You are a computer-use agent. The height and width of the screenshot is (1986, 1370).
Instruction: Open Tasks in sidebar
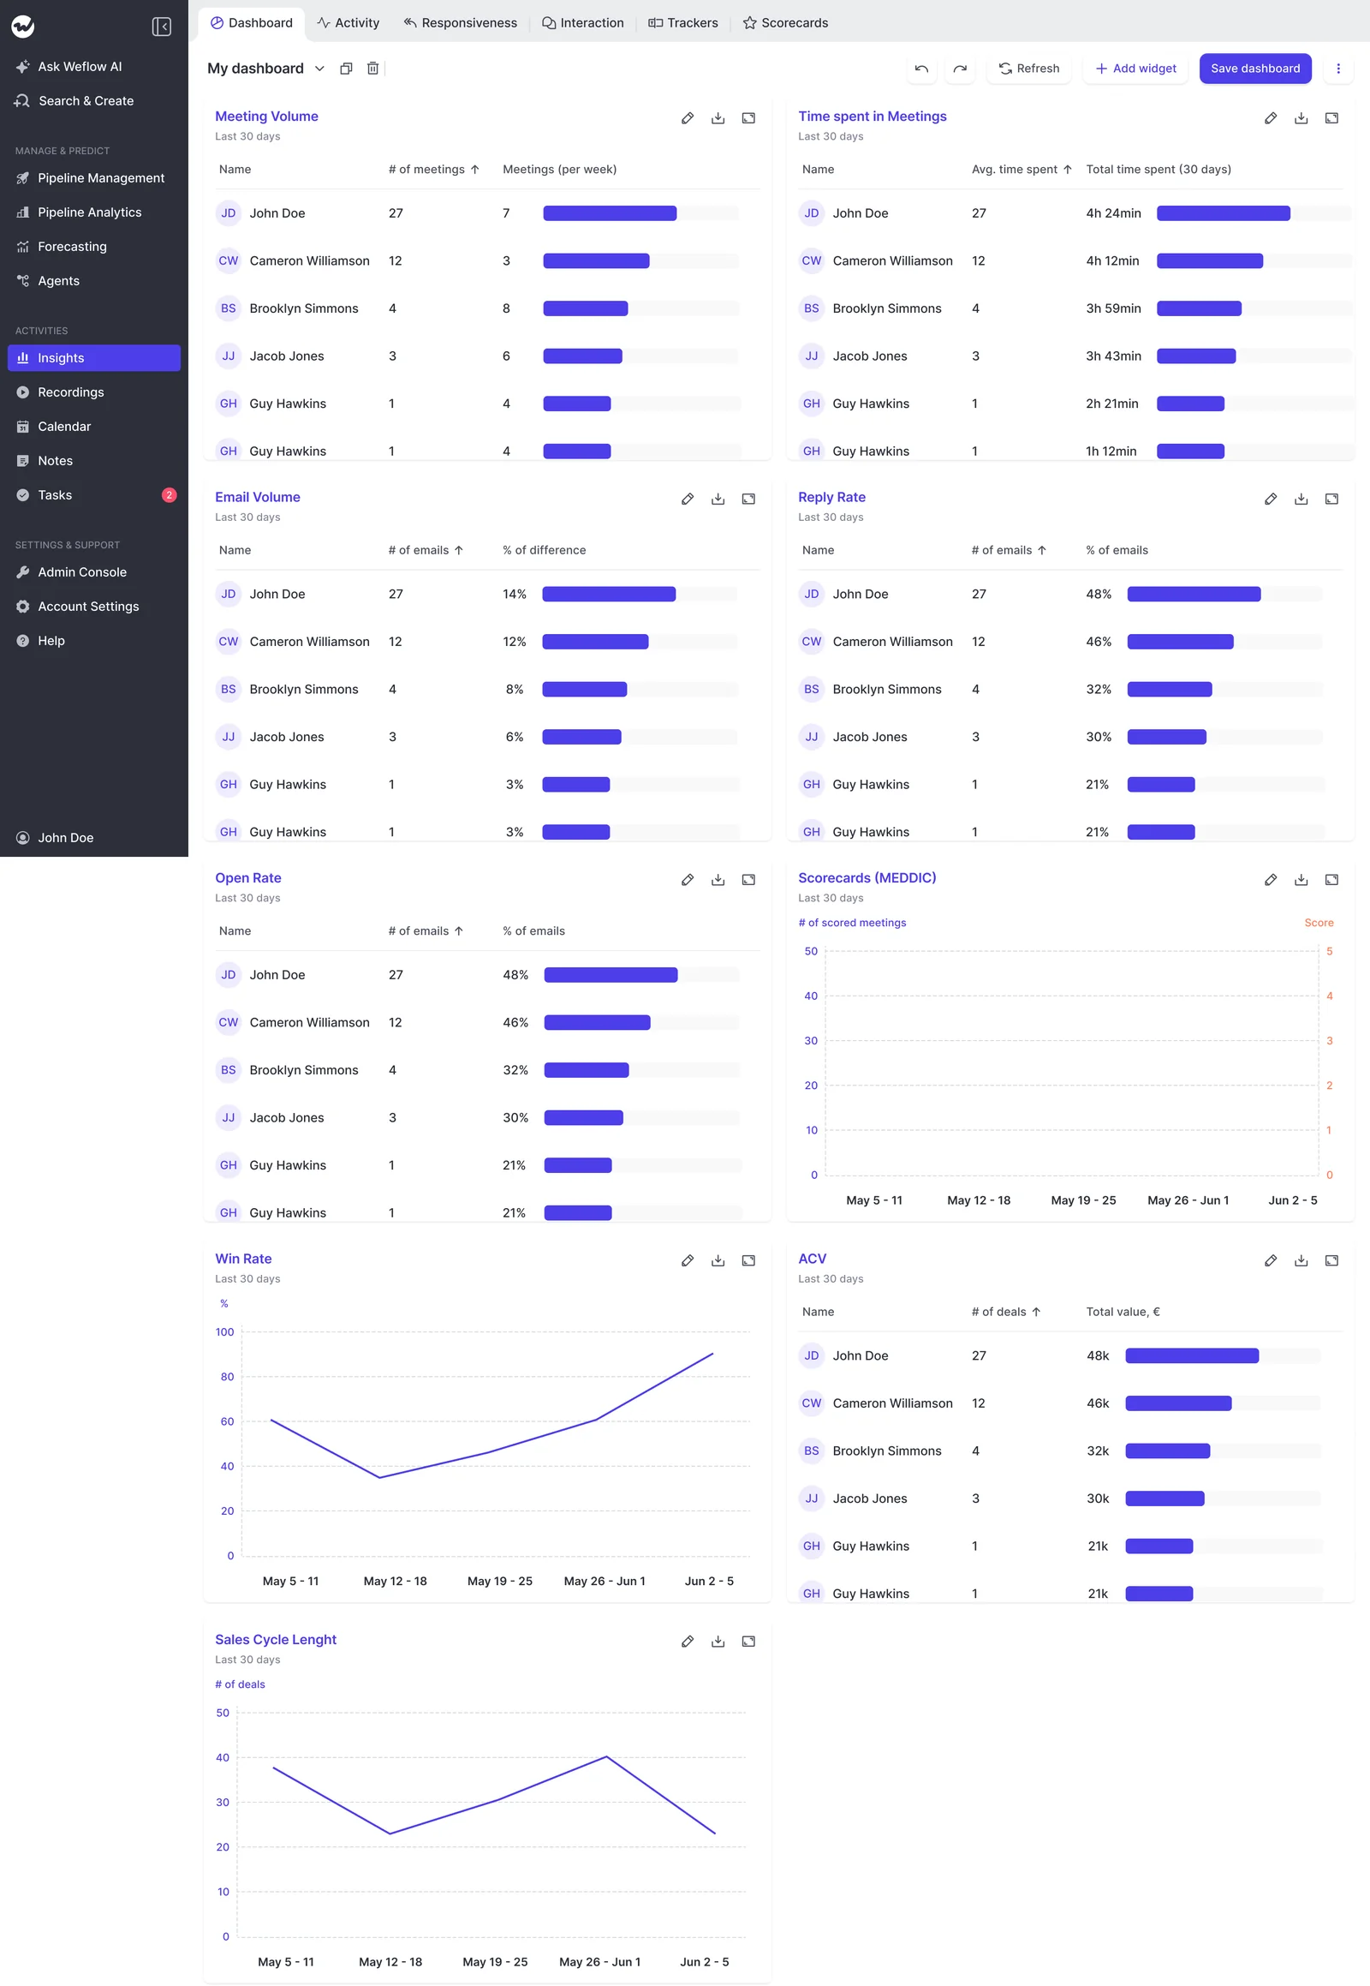[x=93, y=494]
